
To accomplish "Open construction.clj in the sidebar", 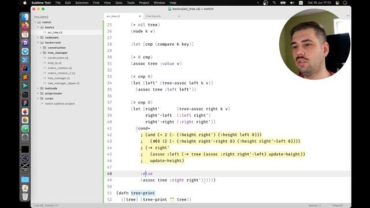I will [x=58, y=58].
